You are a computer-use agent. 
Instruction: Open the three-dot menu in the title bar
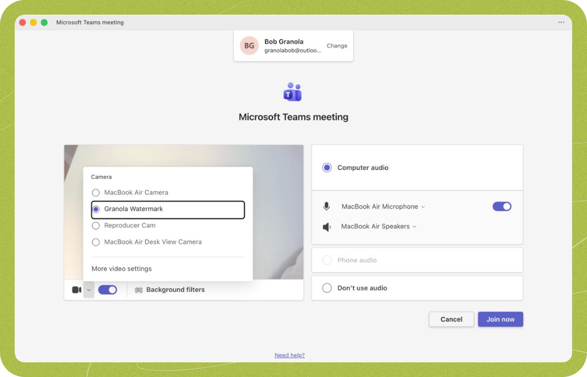coord(561,22)
